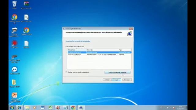Click the 'Cancelar' button
The image size is (196, 110).
127,80
